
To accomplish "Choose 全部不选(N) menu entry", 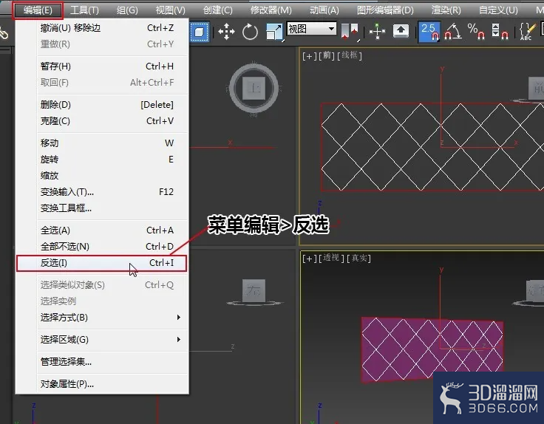I will pos(102,247).
